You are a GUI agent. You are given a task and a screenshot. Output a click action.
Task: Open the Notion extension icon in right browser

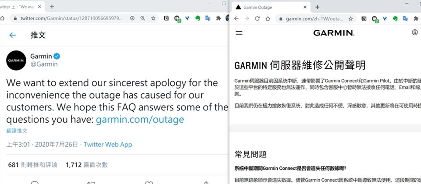[x=364, y=18]
